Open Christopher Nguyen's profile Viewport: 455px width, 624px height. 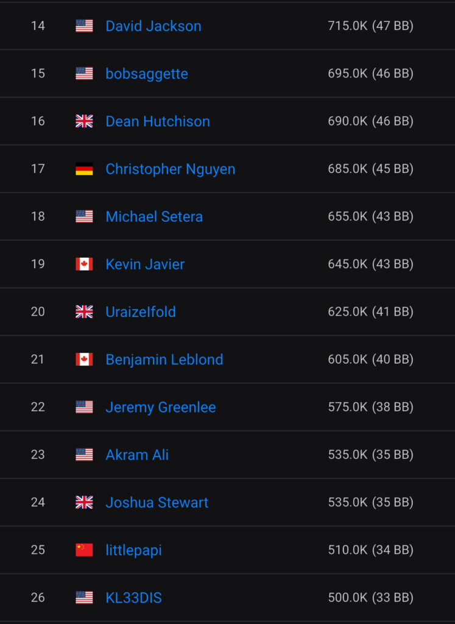(170, 169)
